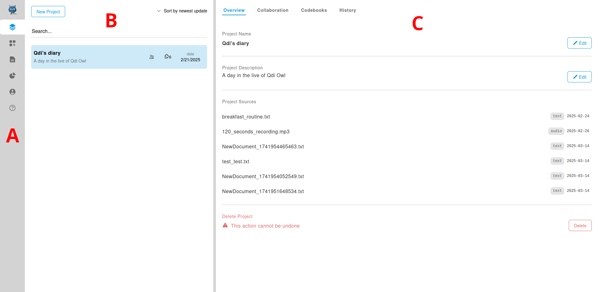Select the Overview tab
598x292 pixels.
pos(234,10)
